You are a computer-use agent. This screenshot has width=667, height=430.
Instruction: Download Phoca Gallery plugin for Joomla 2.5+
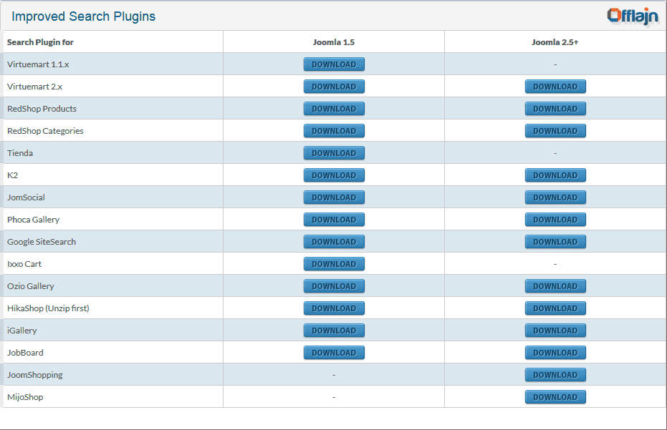[x=555, y=219]
